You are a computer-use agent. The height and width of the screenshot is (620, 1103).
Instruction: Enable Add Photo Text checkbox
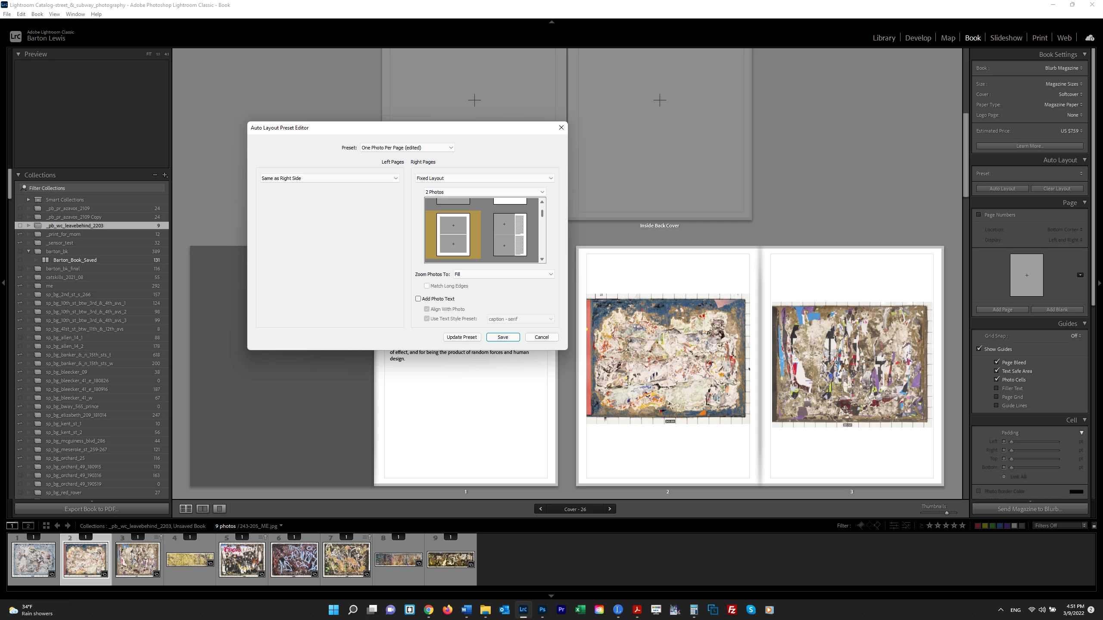pos(418,298)
